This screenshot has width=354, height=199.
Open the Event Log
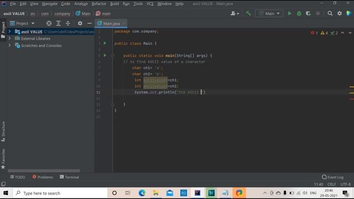333,177
